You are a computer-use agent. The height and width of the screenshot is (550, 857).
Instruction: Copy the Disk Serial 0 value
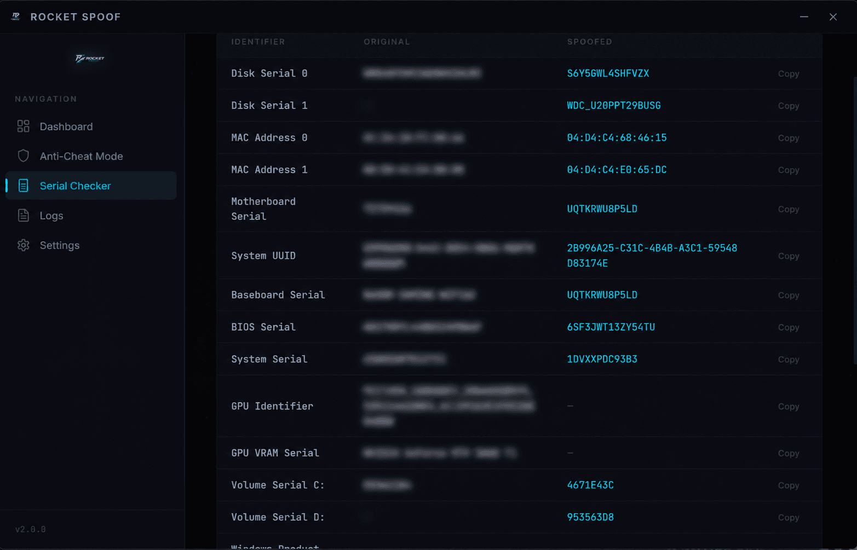click(789, 73)
